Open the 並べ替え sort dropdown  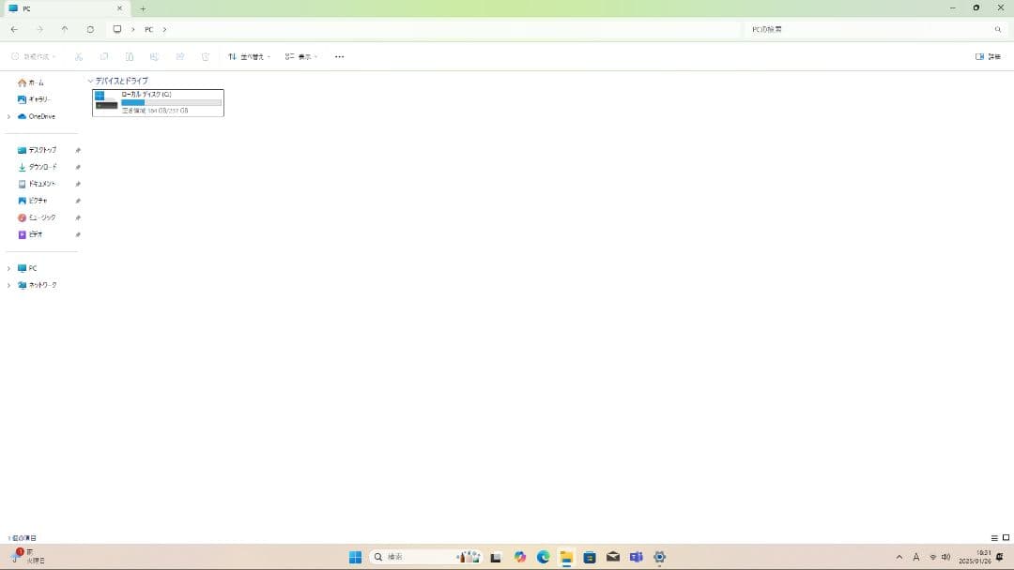tap(248, 56)
